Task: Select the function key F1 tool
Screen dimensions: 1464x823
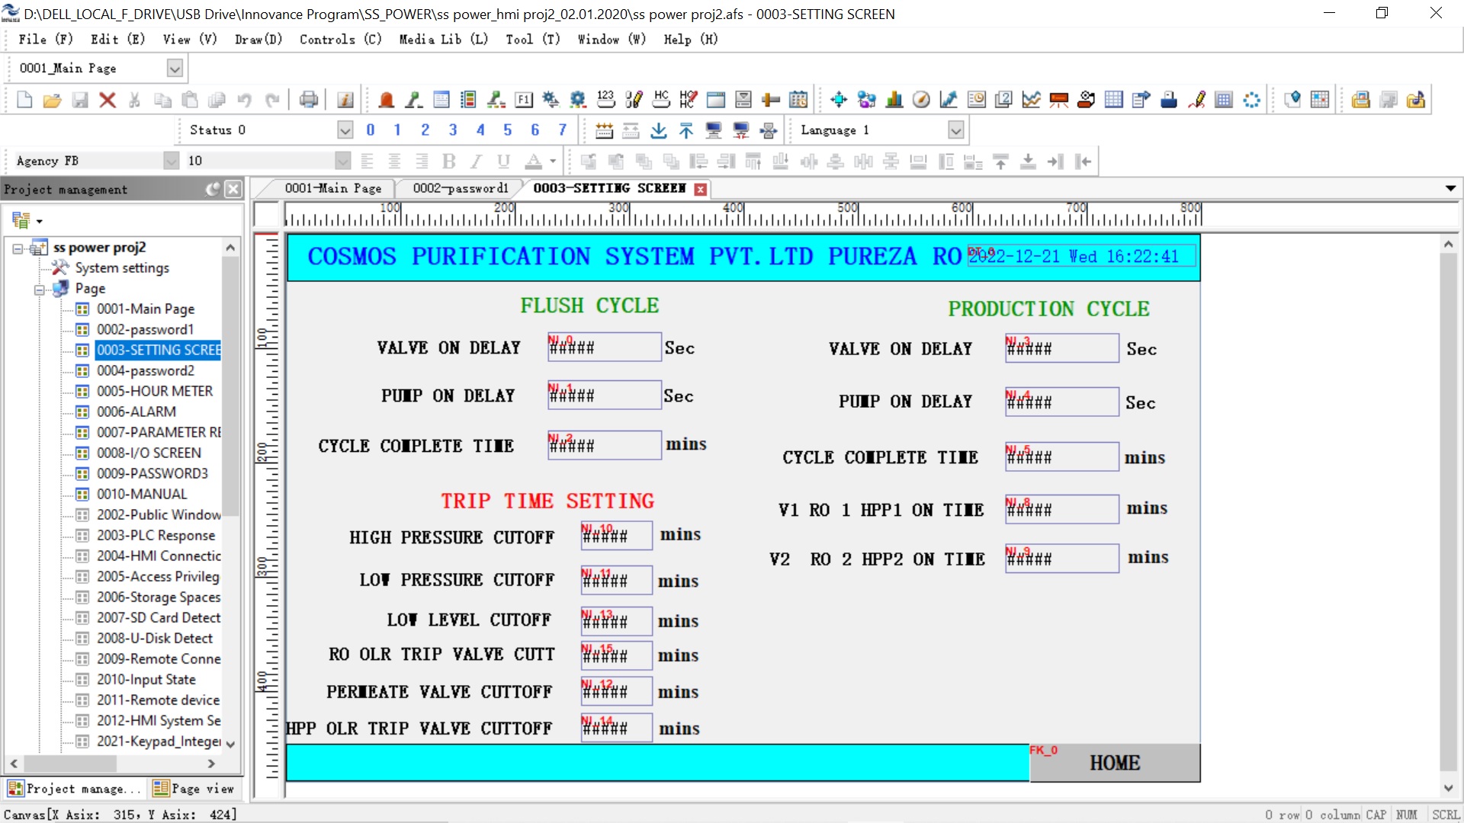Action: click(x=524, y=100)
